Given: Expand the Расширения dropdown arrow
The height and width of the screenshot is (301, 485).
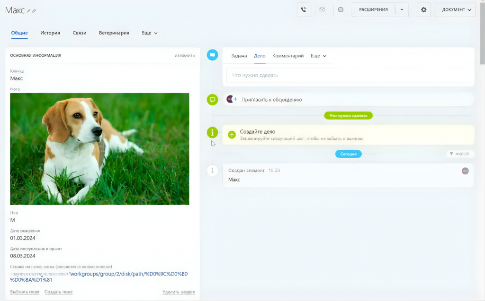Looking at the screenshot, I should 402,9.
